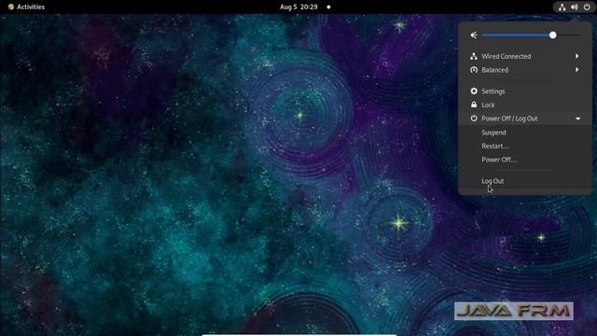This screenshot has height=336, width=597.
Task: Choose Power Off…
Action: pos(525,160)
